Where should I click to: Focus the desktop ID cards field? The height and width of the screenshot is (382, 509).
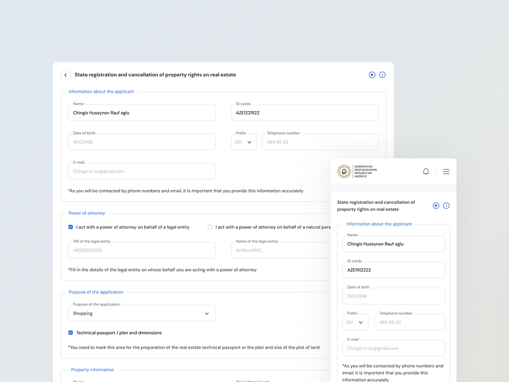click(x=304, y=113)
